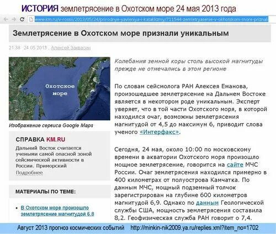Click 'Подробнее' in the СПРАВКА KM.RU box
Screen dimensions: 276x234
click(x=29, y=173)
